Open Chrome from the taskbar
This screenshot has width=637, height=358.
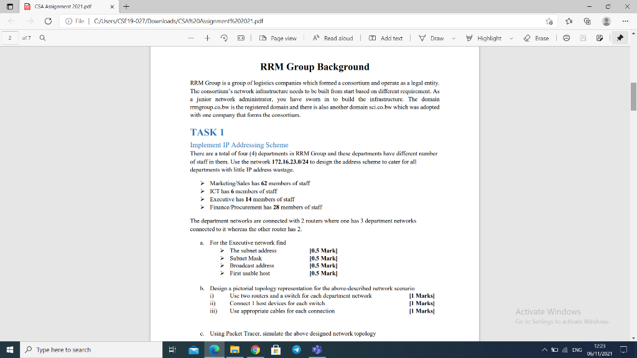[x=254, y=350]
